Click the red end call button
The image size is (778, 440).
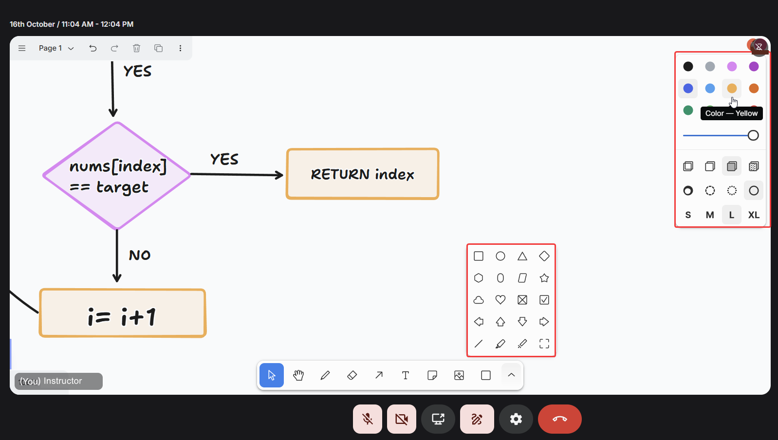560,419
